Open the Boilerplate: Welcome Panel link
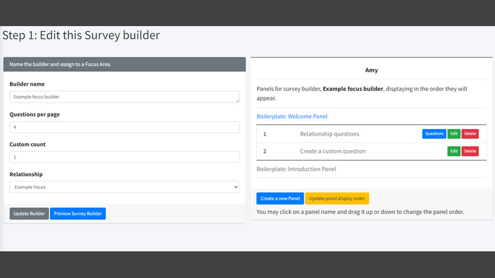The image size is (495, 278). pos(292,116)
